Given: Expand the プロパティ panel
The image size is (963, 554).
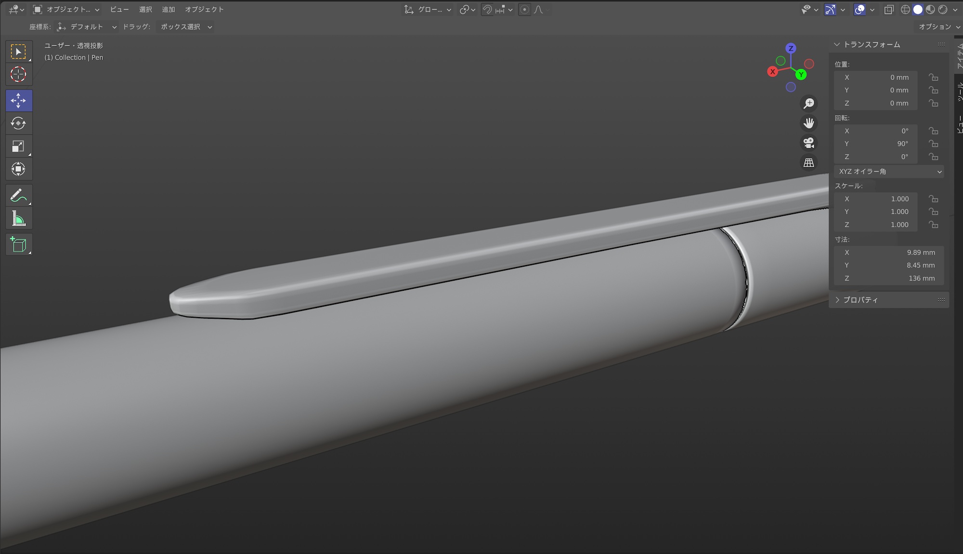Looking at the screenshot, I should 860,300.
